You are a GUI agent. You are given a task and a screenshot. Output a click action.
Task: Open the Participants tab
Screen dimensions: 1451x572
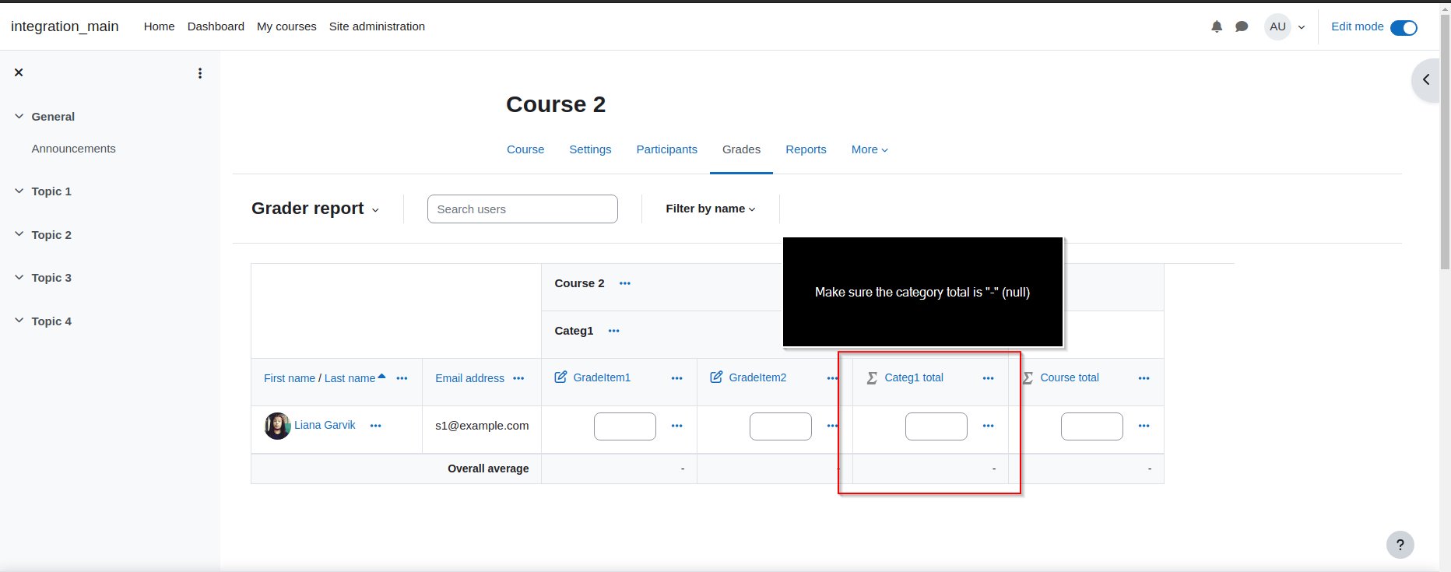667,149
